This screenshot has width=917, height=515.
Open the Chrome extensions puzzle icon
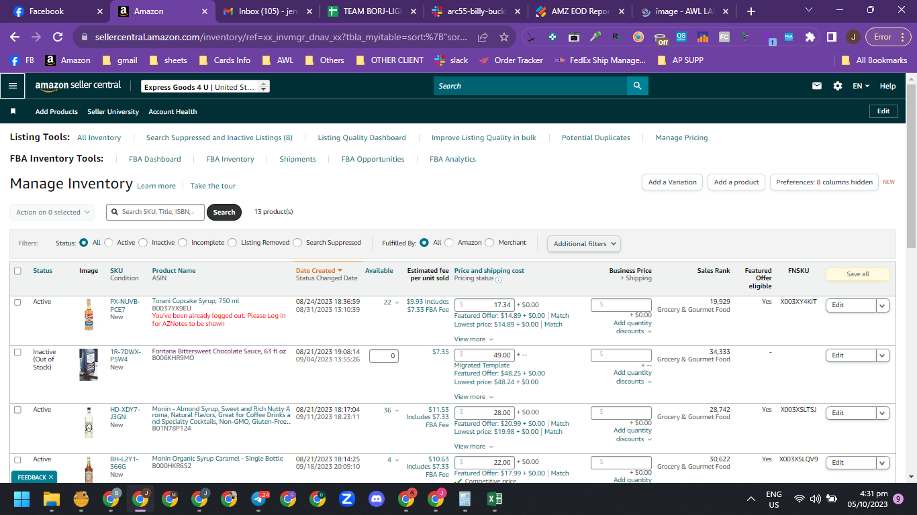coord(810,37)
